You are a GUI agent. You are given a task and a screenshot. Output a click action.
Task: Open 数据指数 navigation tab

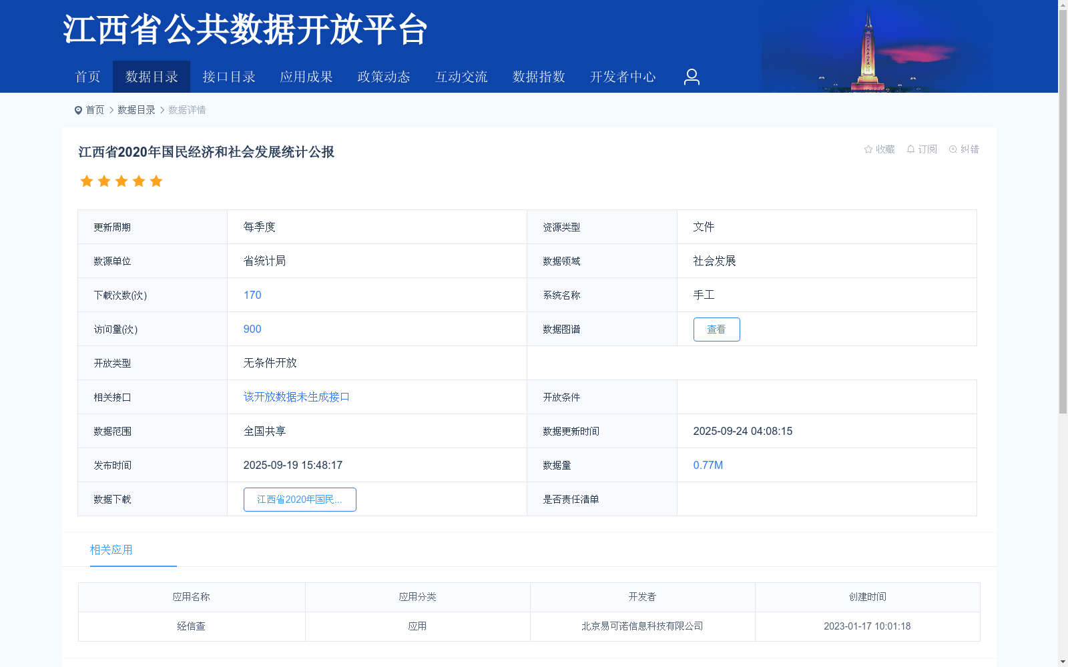tap(539, 77)
